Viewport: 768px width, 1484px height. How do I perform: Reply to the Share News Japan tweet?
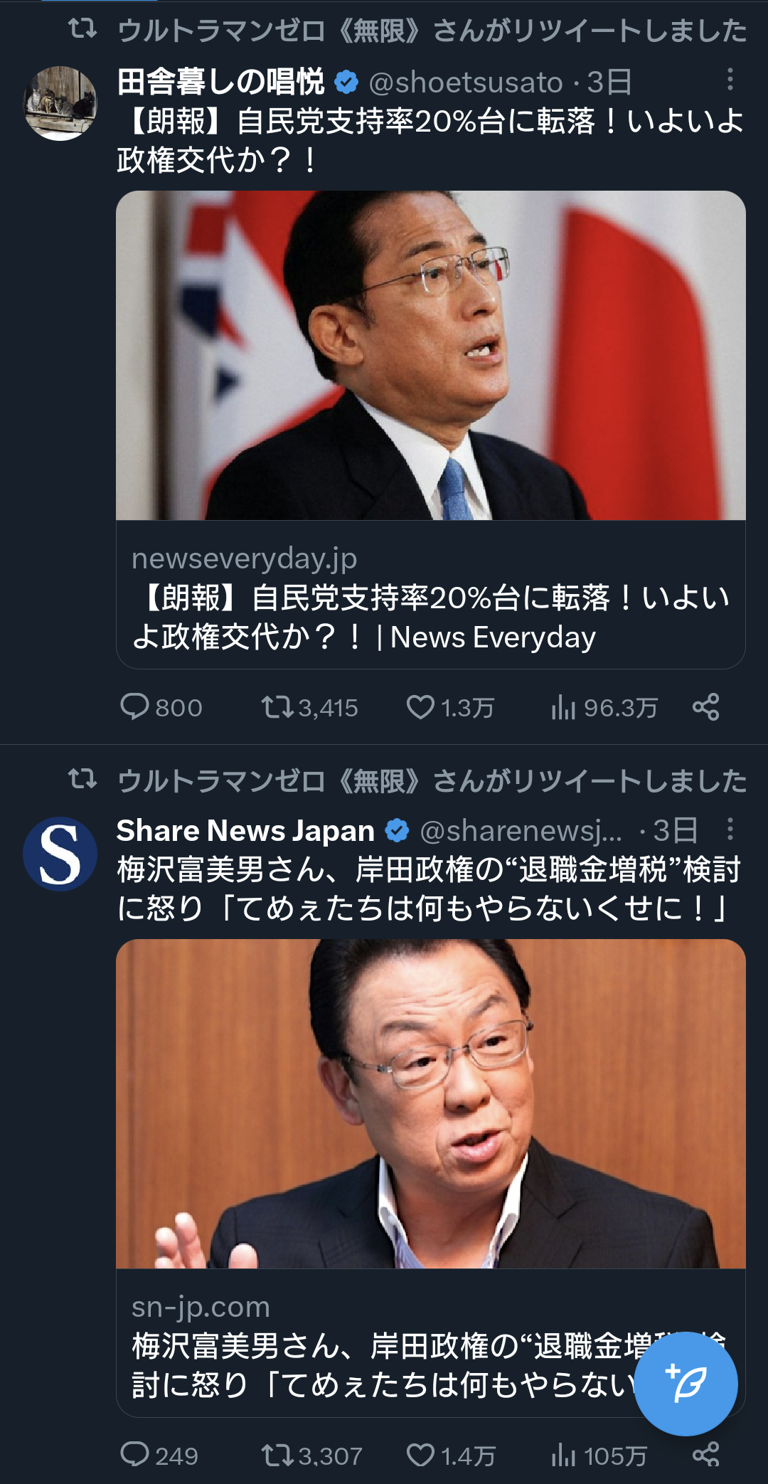(x=159, y=1456)
